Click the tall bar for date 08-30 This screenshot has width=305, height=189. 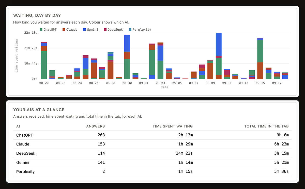(127, 57)
